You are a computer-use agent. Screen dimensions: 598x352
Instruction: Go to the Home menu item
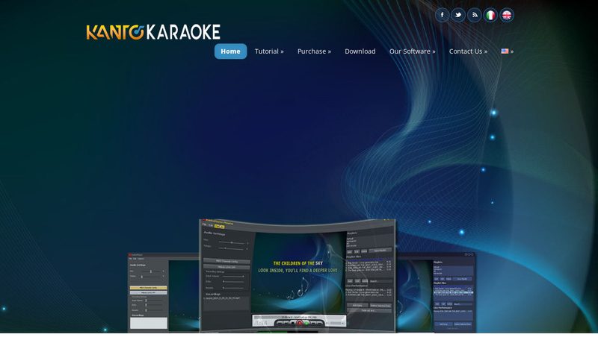click(x=230, y=51)
